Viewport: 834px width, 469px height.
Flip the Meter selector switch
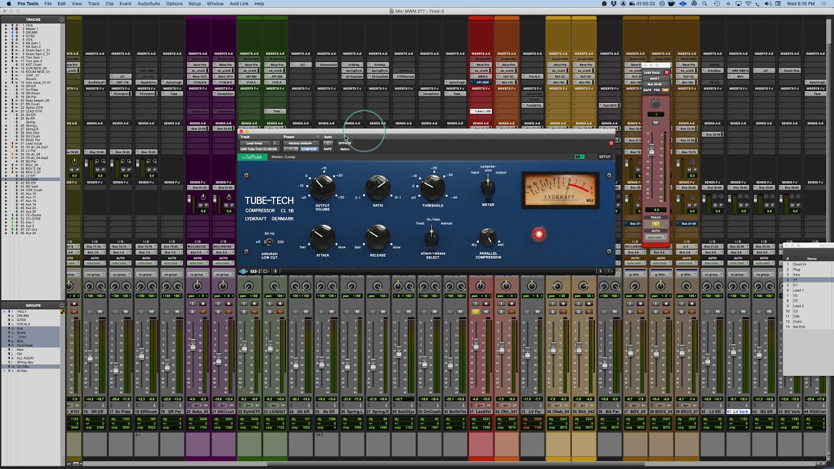[487, 187]
